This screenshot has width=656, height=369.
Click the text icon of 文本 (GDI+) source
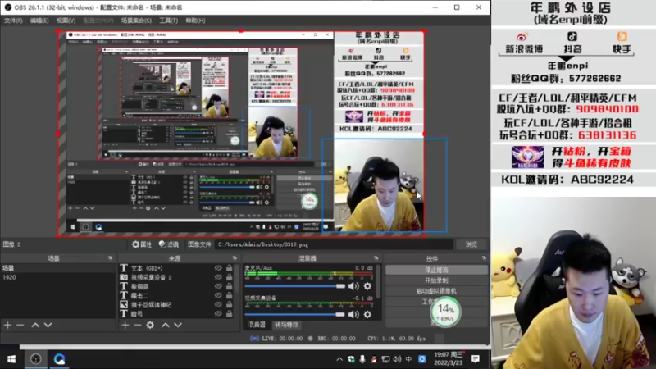124,268
